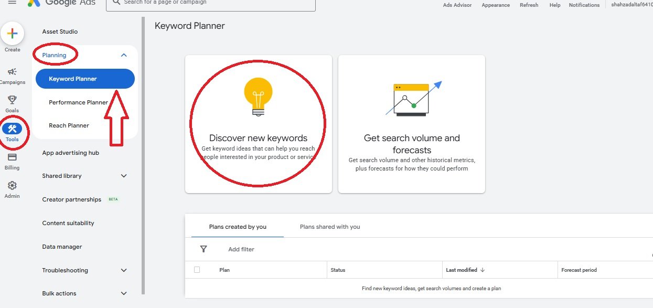The width and height of the screenshot is (653, 308).
Task: Open Discover new keywords
Action: [258, 123]
